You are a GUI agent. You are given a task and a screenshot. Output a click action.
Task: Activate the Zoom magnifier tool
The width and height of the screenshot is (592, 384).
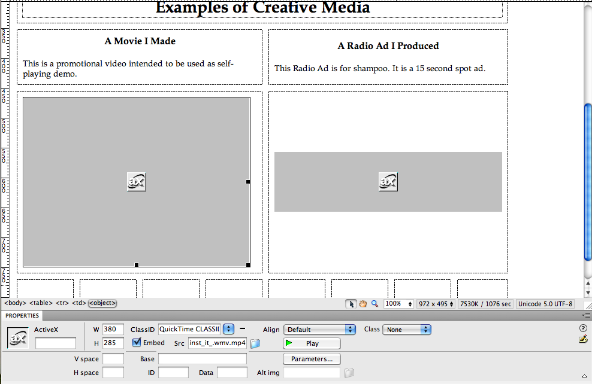pyautogui.click(x=375, y=304)
